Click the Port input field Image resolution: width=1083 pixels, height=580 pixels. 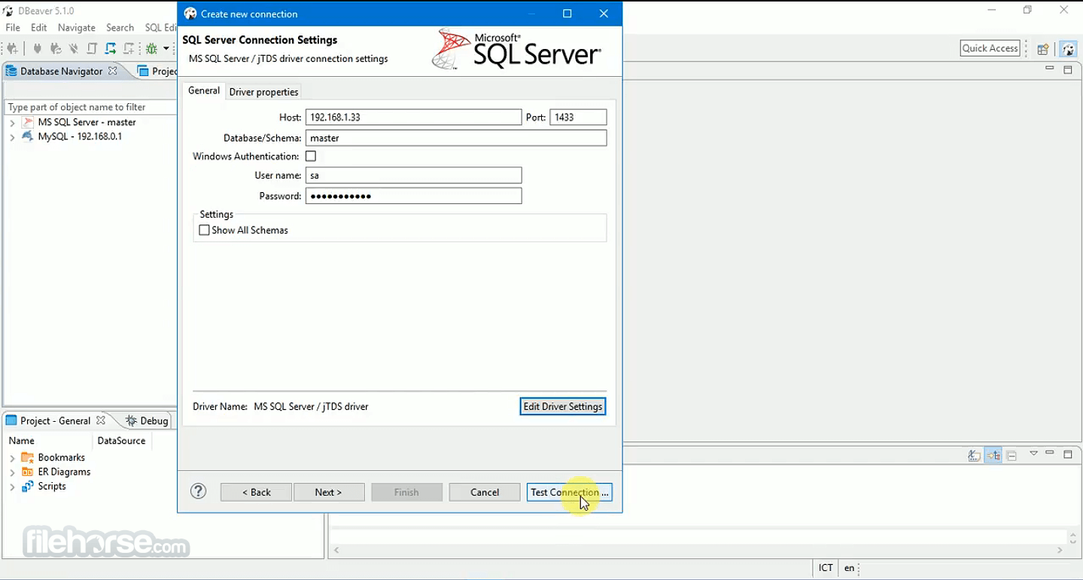pyautogui.click(x=578, y=118)
